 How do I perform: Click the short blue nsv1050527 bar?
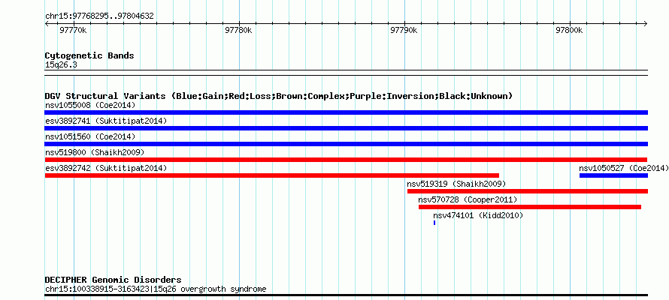point(613,175)
